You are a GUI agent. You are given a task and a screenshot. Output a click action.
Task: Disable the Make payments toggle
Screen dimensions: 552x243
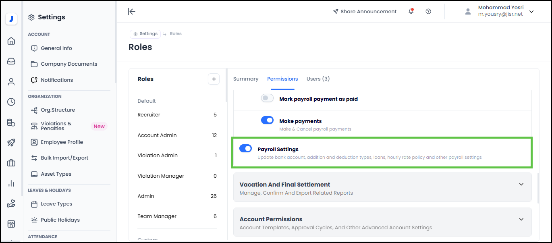pyautogui.click(x=267, y=120)
